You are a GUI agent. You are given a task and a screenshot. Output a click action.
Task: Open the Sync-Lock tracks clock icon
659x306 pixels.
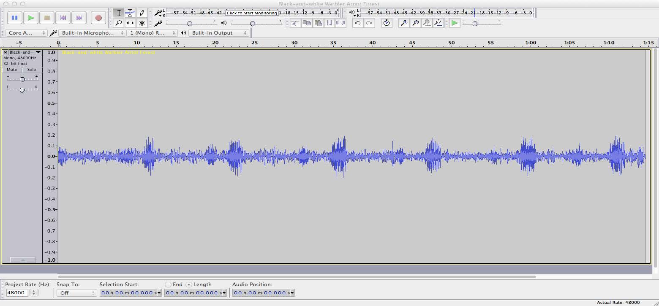click(387, 23)
